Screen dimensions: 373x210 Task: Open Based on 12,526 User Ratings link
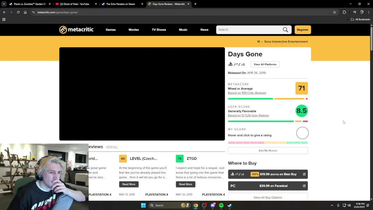pyautogui.click(x=248, y=116)
